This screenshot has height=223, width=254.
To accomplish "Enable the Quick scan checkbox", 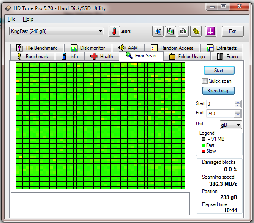I will tap(205, 81).
